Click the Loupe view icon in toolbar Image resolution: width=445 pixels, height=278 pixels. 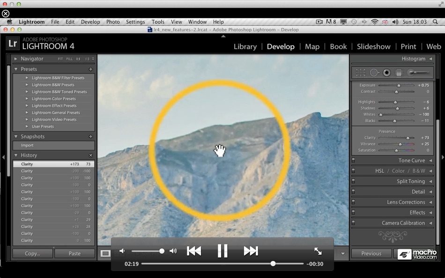(x=105, y=253)
